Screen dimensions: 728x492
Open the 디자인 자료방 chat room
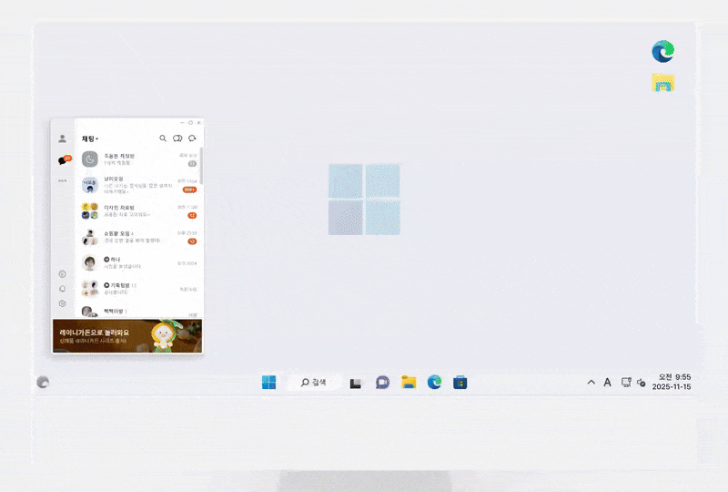[136, 211]
